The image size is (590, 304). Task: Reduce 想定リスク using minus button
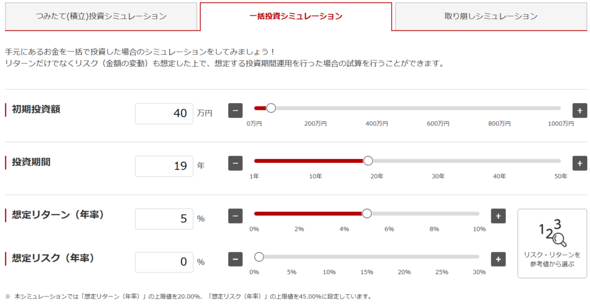tap(235, 259)
